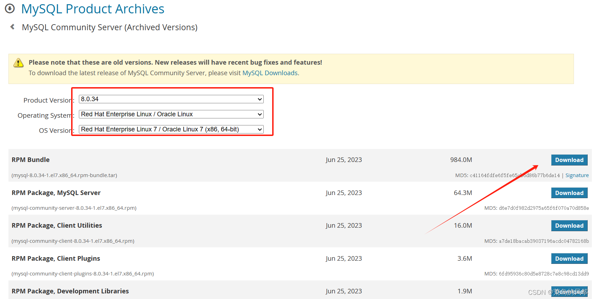Click the Product Version label
Viewport: 594px width, 299px height.
pos(49,100)
